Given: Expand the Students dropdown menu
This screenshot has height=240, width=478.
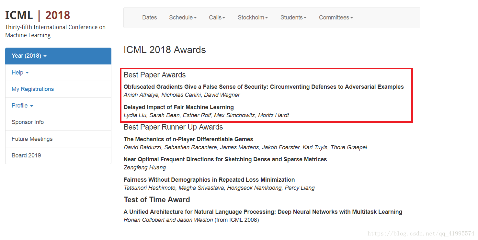Looking at the screenshot, I should coord(293,17).
